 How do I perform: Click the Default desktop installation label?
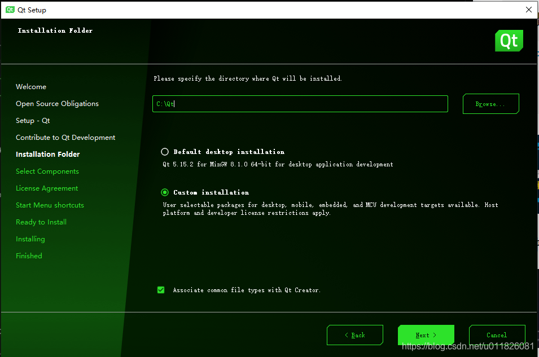point(229,152)
